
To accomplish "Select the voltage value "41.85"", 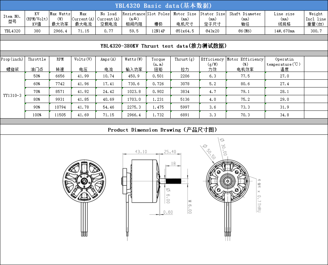I will (83, 99).
